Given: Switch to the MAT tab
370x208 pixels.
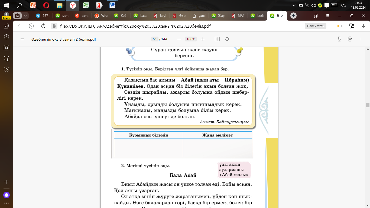Looking at the screenshot, I should (238, 16).
